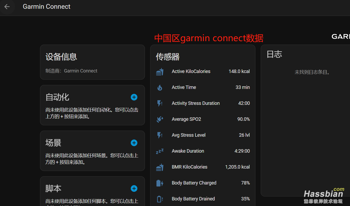
Task: Click the Body Battery Charged icon
Action: pos(160,183)
